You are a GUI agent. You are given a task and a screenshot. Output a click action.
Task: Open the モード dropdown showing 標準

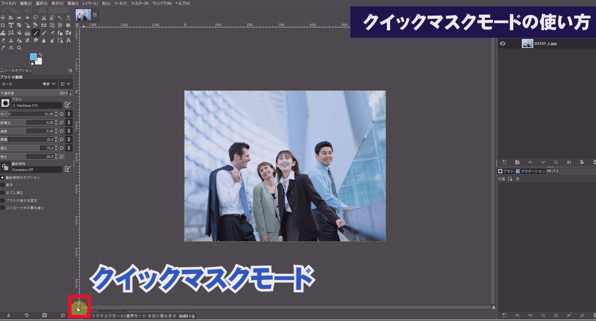pyautogui.click(x=50, y=84)
